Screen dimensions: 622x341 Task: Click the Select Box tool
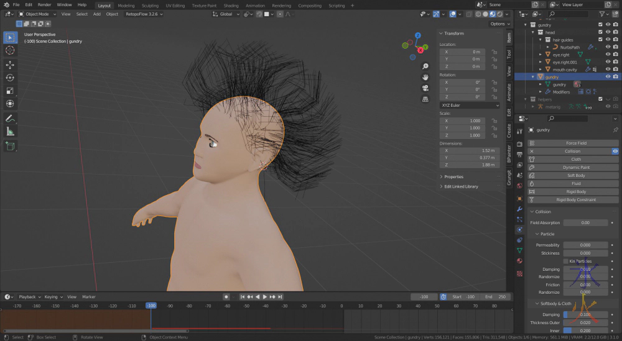[x=11, y=37]
